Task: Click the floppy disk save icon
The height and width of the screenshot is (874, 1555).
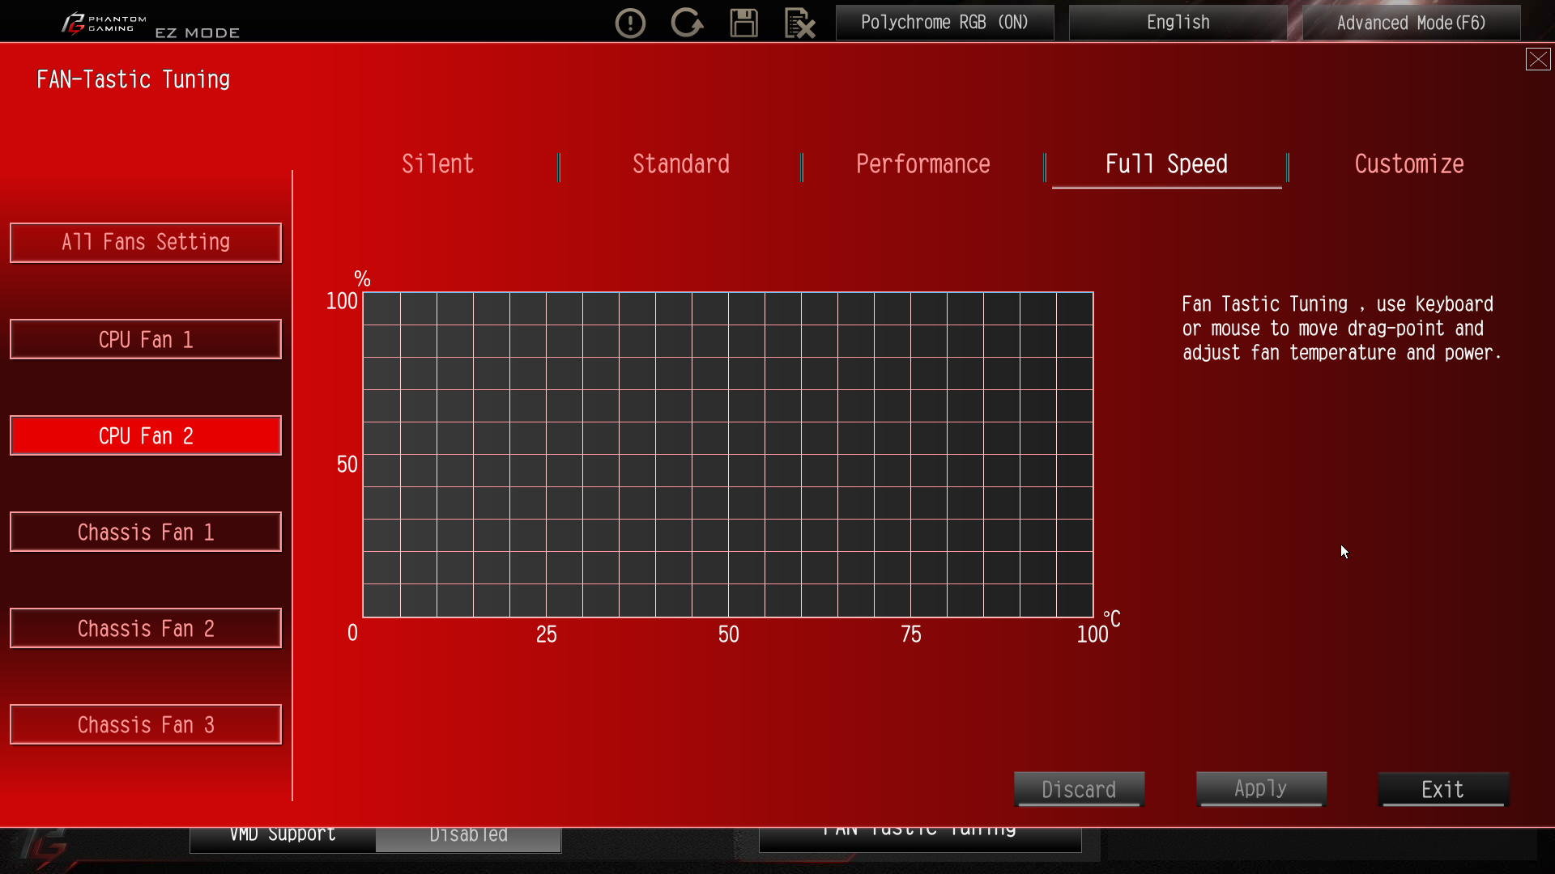Action: click(743, 23)
